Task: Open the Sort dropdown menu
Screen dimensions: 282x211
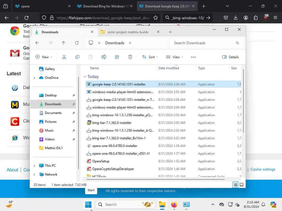Action: [x=150, y=57]
